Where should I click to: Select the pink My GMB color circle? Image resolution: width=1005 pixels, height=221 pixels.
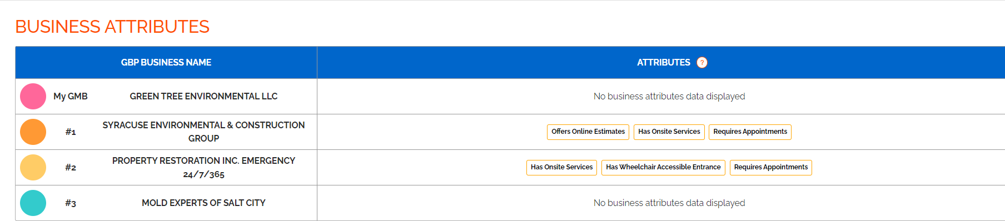pos(33,96)
